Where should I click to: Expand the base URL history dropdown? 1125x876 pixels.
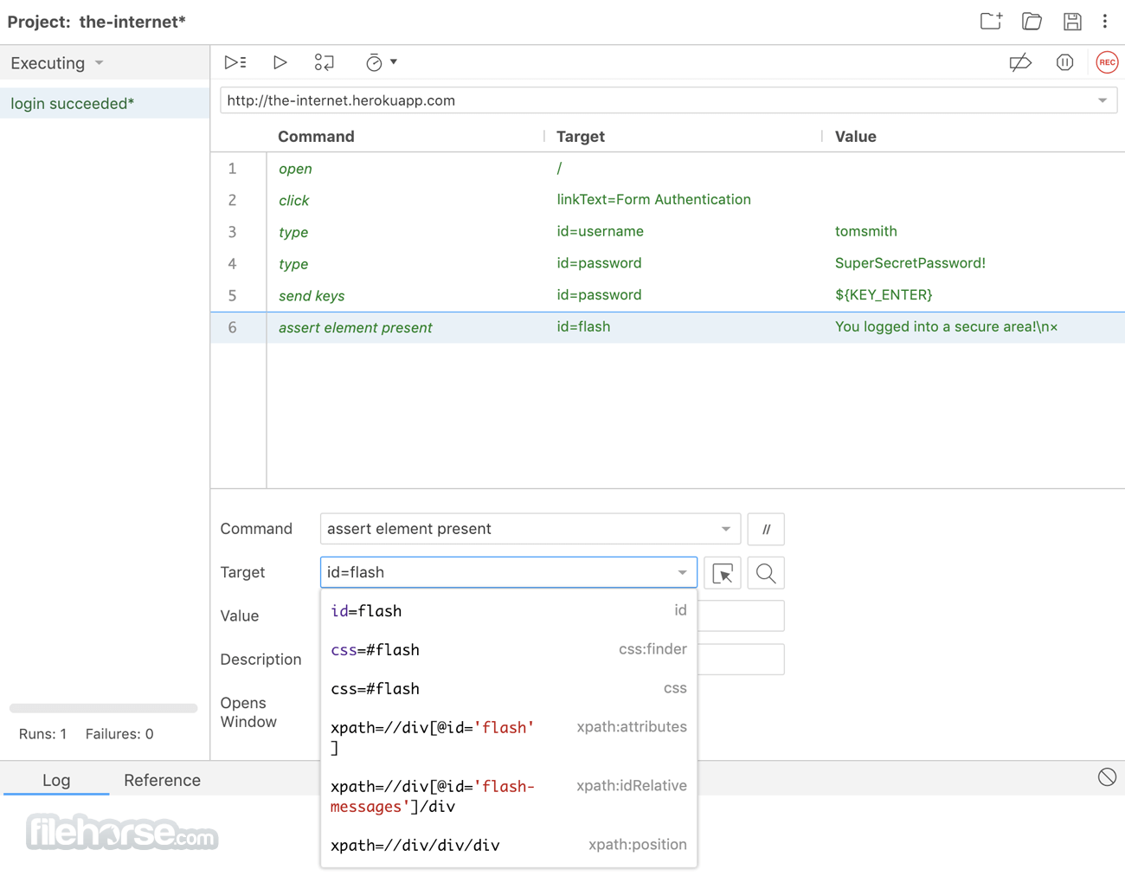[x=1102, y=100]
